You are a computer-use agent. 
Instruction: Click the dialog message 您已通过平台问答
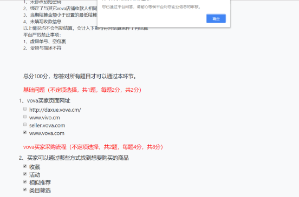tap(151, 7)
